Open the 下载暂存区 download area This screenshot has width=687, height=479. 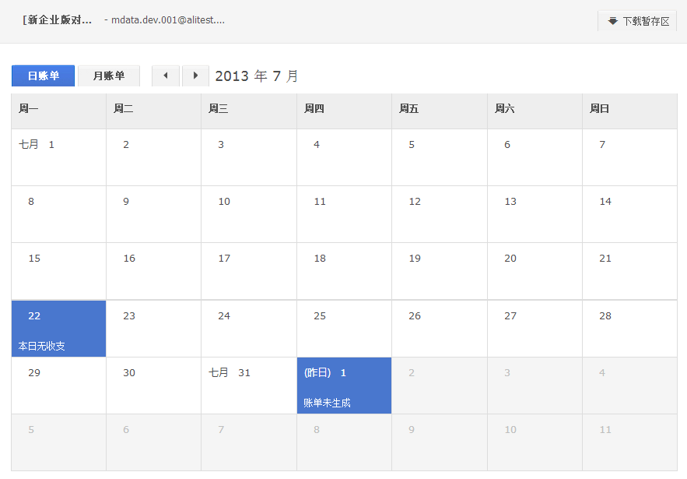(637, 21)
